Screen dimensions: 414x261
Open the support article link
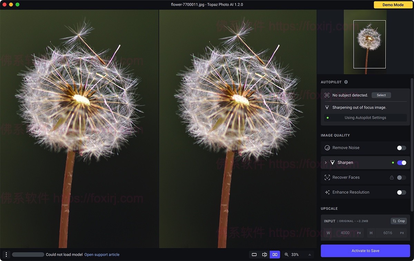(x=102, y=254)
